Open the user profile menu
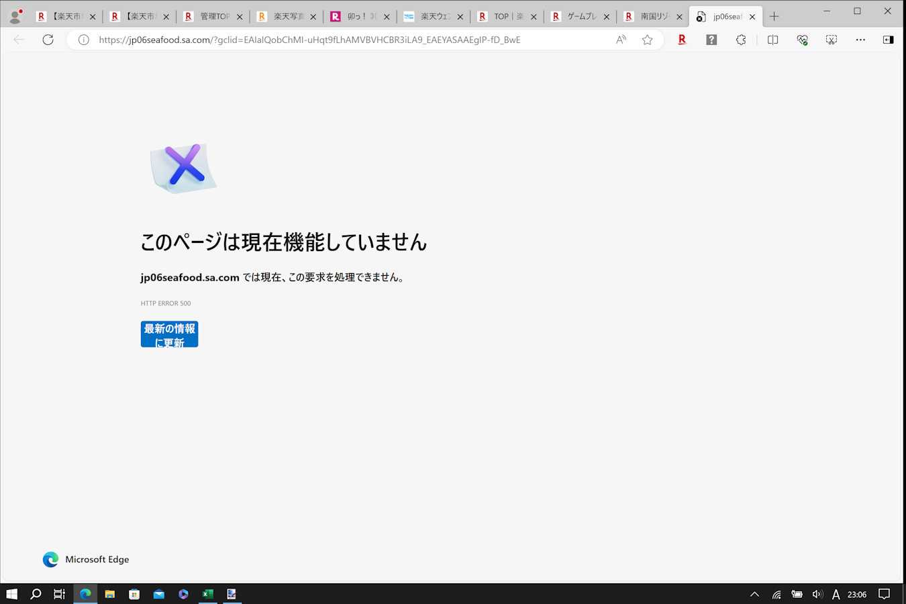Screen dimensions: 906x604 15,16
